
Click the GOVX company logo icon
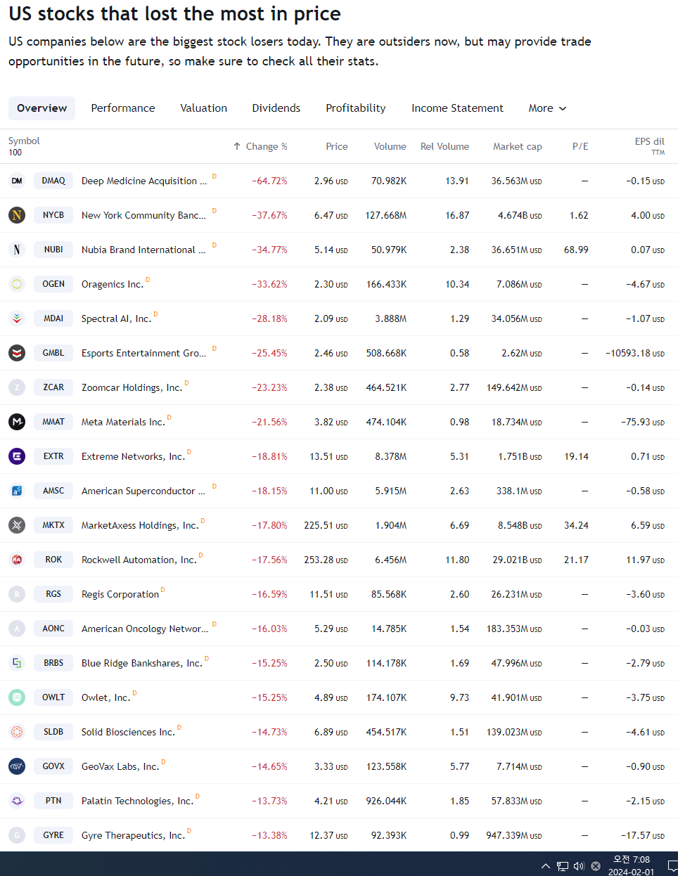pos(17,766)
